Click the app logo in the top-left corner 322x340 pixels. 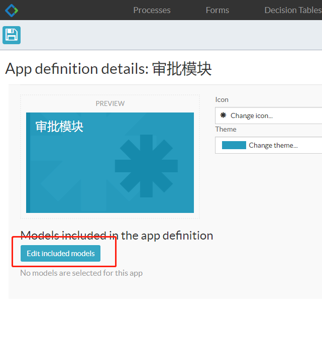click(x=11, y=10)
